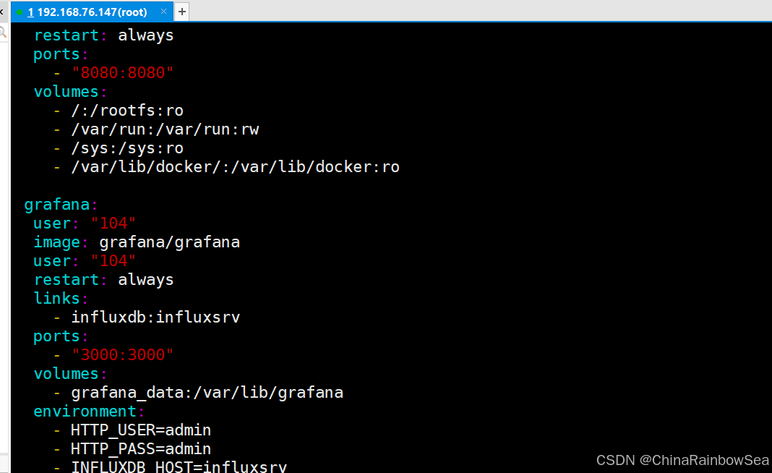
Task: Click the restart: always line under grafana
Action: [105, 279]
